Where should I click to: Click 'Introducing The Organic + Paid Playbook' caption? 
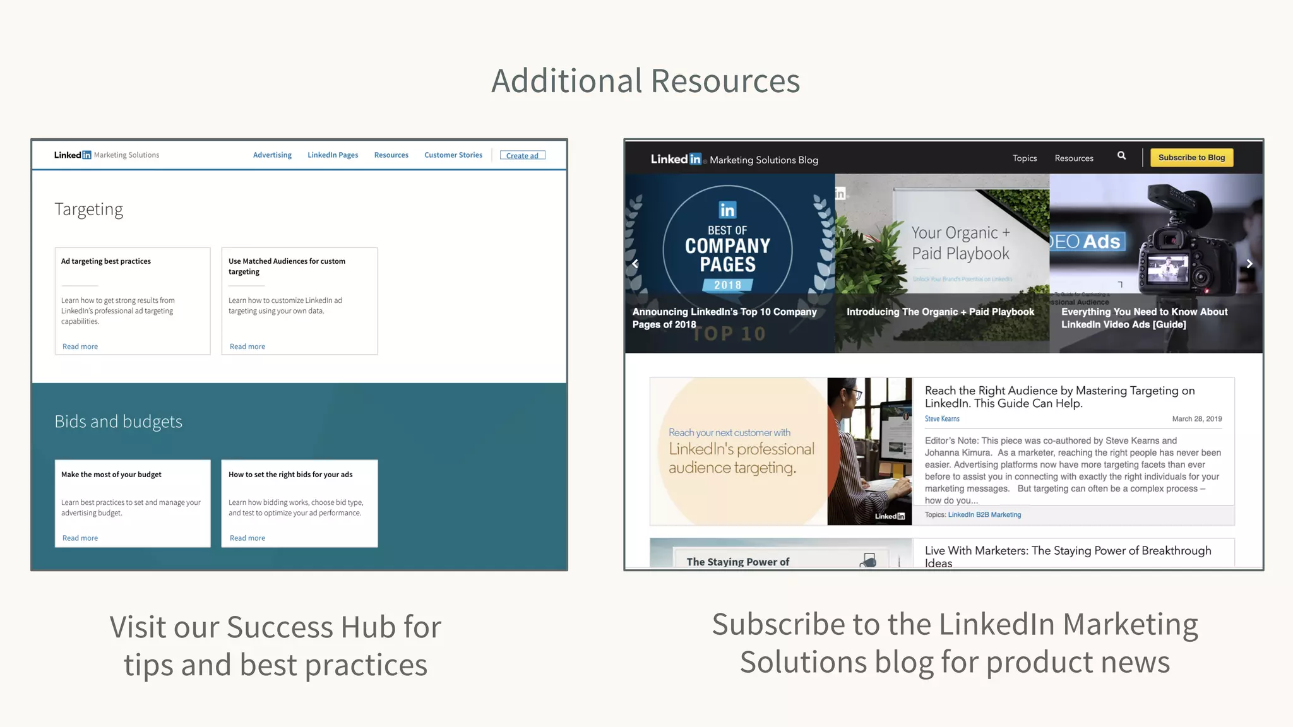click(940, 312)
